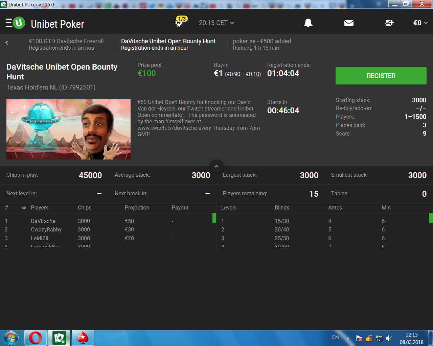Switch to poker.se - €500 added tab
Screen dimensions: 433x346
tap(262, 44)
